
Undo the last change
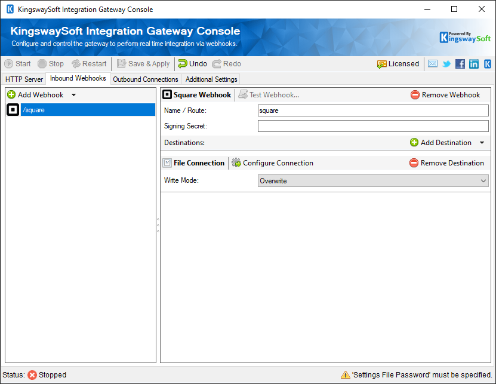coord(192,64)
